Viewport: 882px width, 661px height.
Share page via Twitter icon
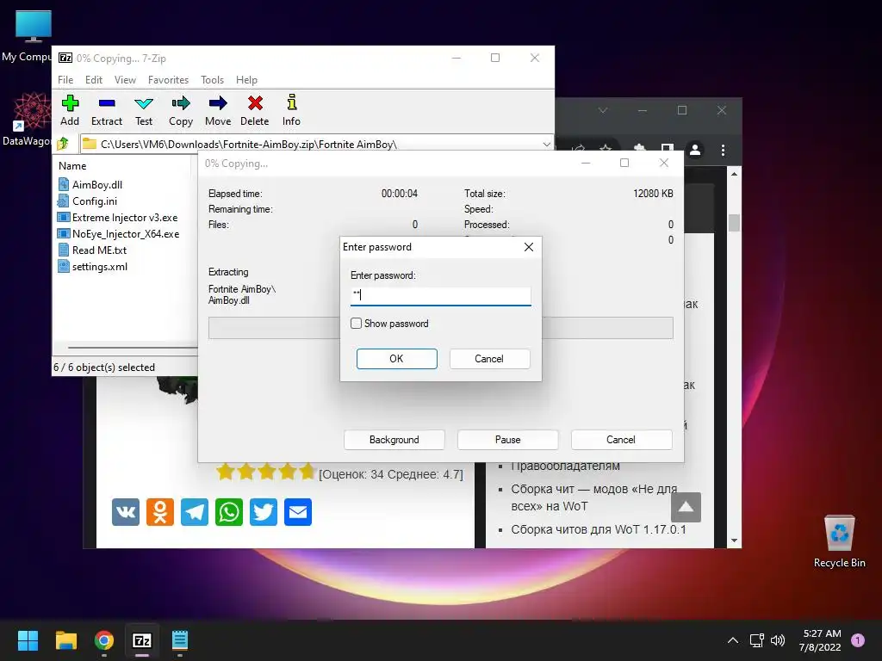[264, 512]
